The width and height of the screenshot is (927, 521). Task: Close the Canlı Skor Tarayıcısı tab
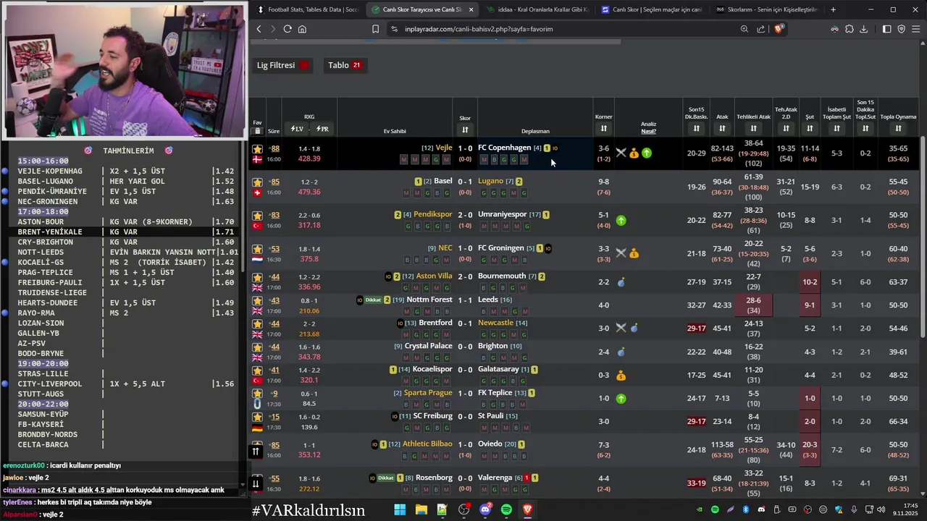pos(471,9)
